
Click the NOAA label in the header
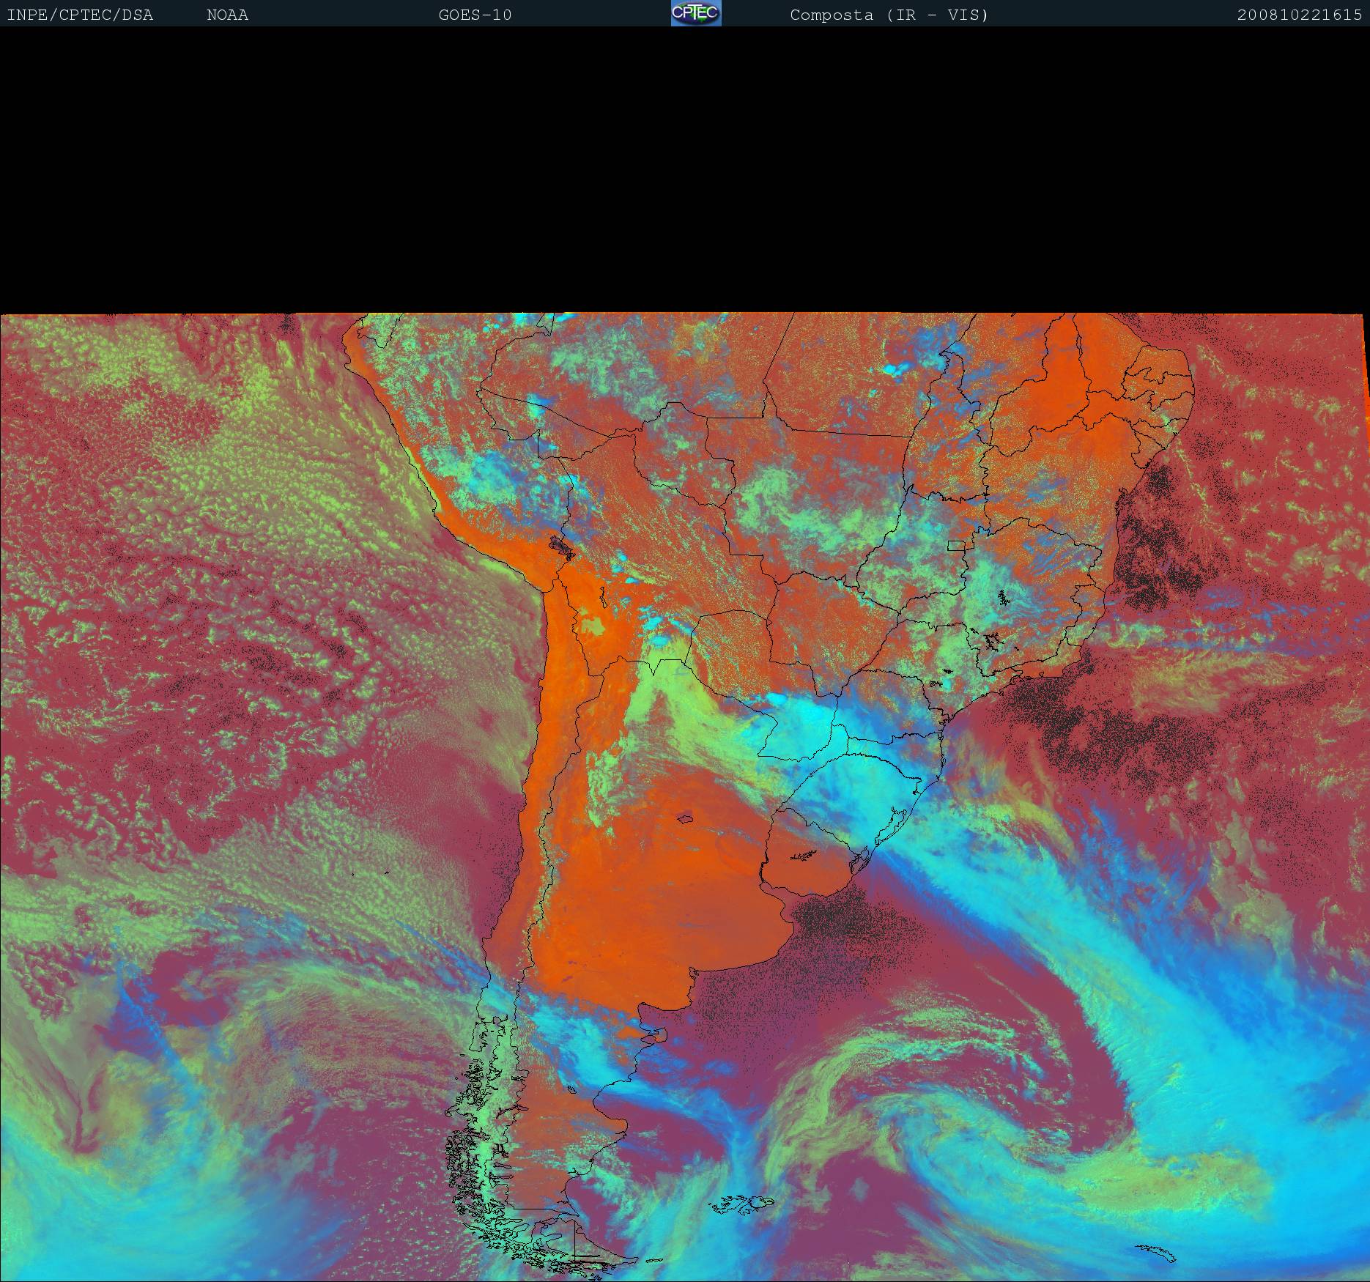[x=227, y=15]
